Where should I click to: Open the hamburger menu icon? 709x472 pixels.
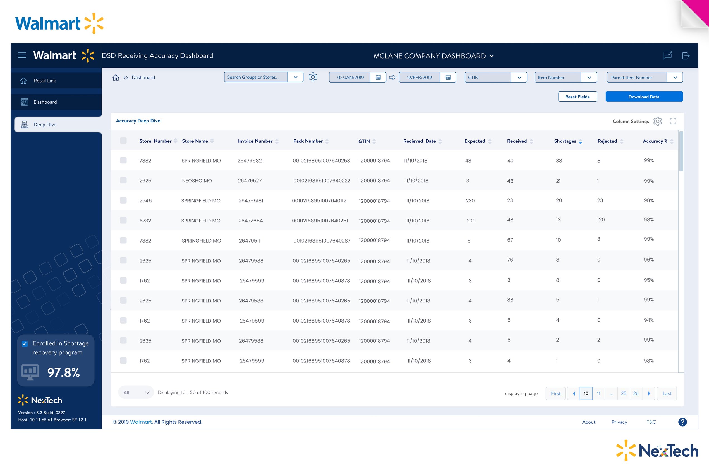click(x=22, y=55)
